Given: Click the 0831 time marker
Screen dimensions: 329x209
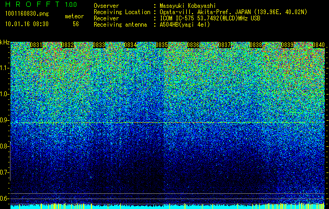Looking at the screenshot, I should pyautogui.click(x=36, y=45).
